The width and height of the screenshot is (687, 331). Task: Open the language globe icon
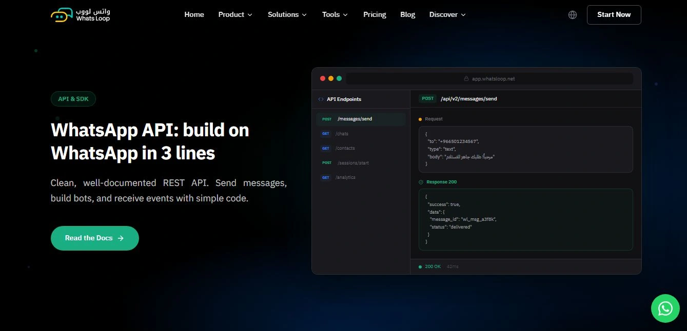coord(573,15)
